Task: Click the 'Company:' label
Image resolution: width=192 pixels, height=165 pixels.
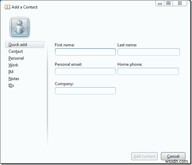Action: [64, 84]
